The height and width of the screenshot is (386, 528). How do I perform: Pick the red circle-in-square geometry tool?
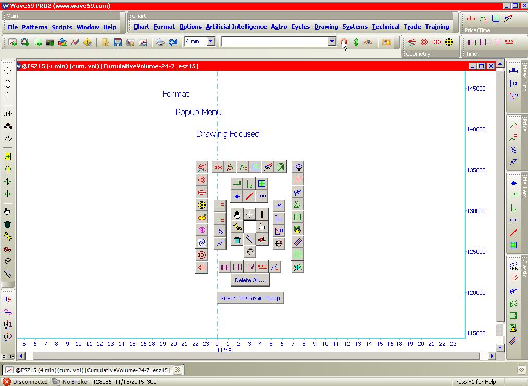coord(202,255)
